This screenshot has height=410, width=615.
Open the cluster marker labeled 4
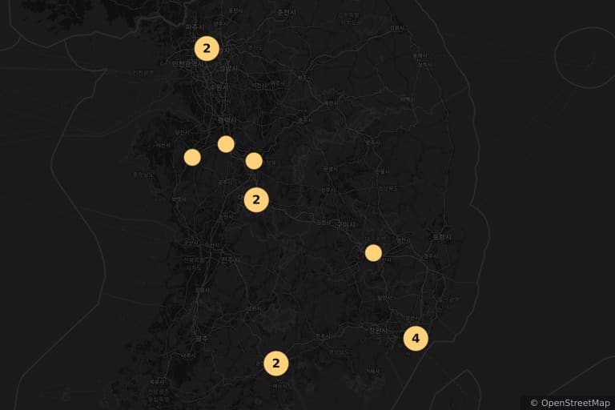(x=416, y=338)
